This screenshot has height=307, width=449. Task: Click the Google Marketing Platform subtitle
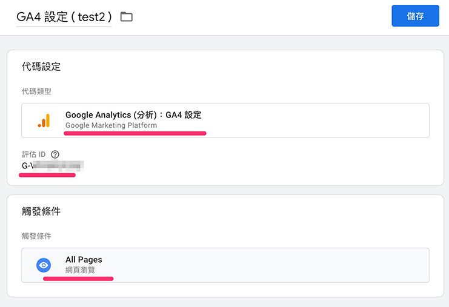(x=111, y=125)
